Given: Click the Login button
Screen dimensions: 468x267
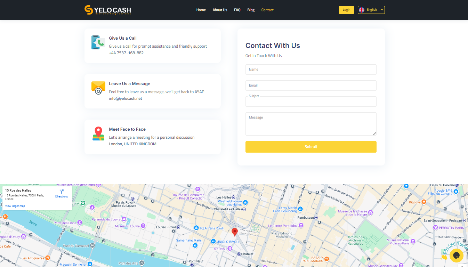Looking at the screenshot, I should pyautogui.click(x=346, y=10).
